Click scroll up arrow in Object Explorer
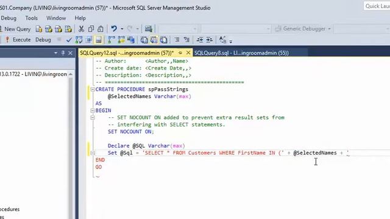Image resolution: width=390 pixels, height=219 pixels. (71, 74)
